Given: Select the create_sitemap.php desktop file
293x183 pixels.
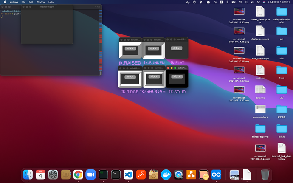Looking at the screenshot, I should point(260,14).
